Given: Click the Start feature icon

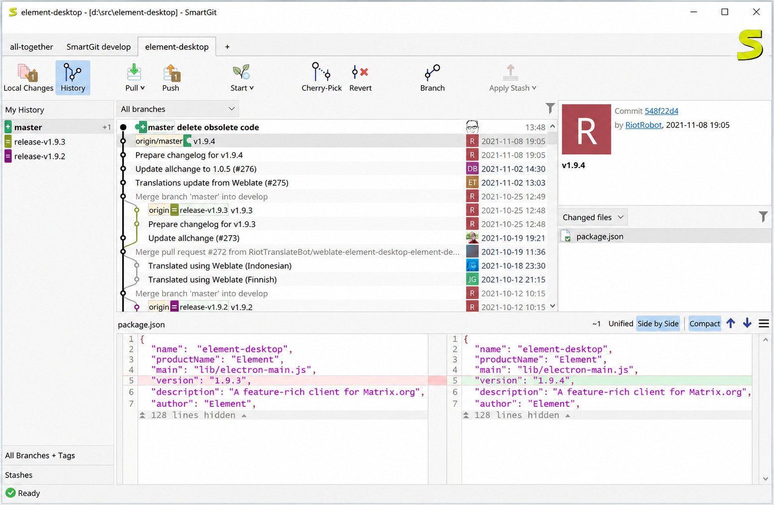Looking at the screenshot, I should coord(241,73).
